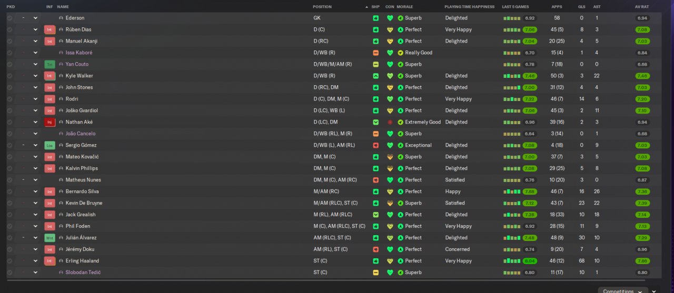The width and height of the screenshot is (674, 293).
Task: Open the pick dropdown chevron for Kalvin Phillips
Action: [36, 168]
